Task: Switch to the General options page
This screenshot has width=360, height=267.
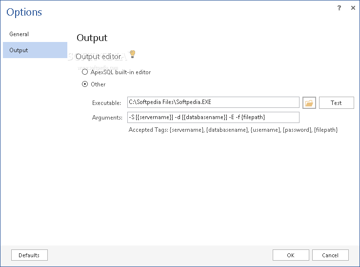Action: 35,34
